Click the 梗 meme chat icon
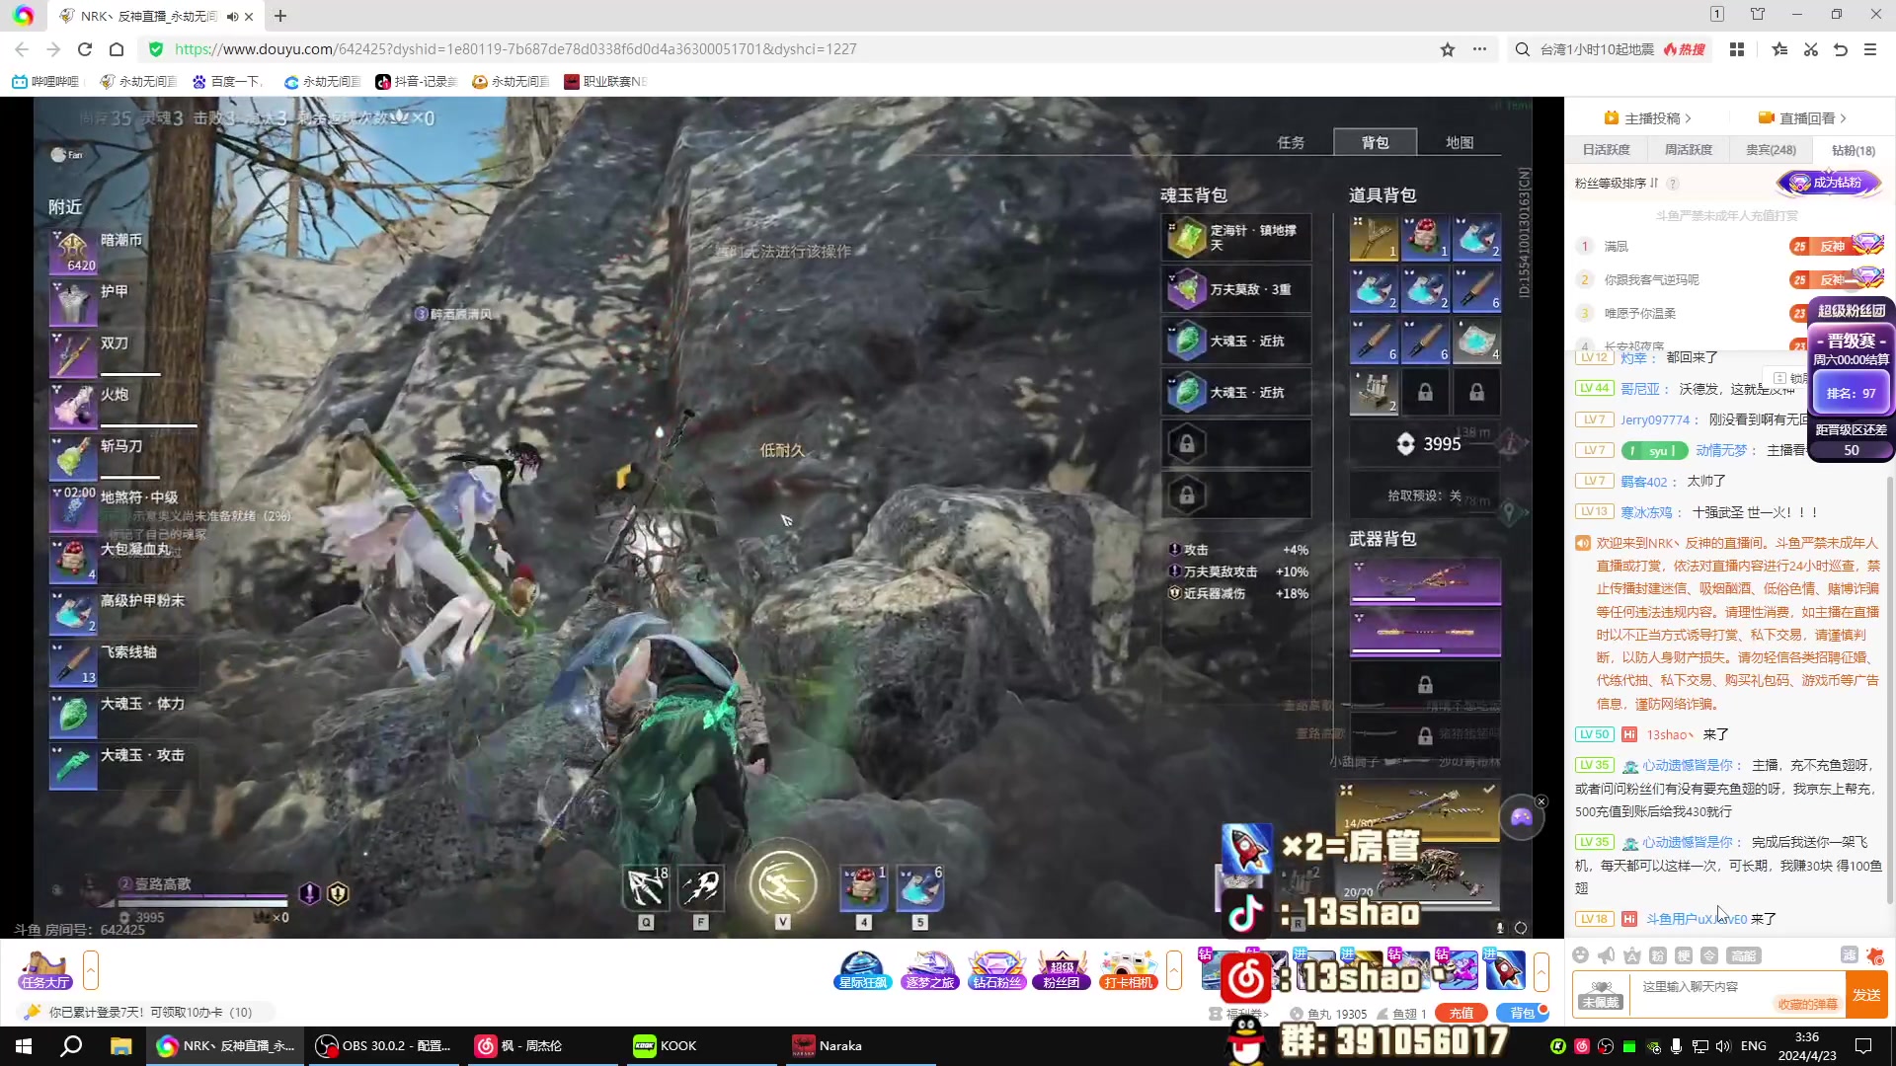The height and width of the screenshot is (1066, 1896). click(x=1684, y=954)
